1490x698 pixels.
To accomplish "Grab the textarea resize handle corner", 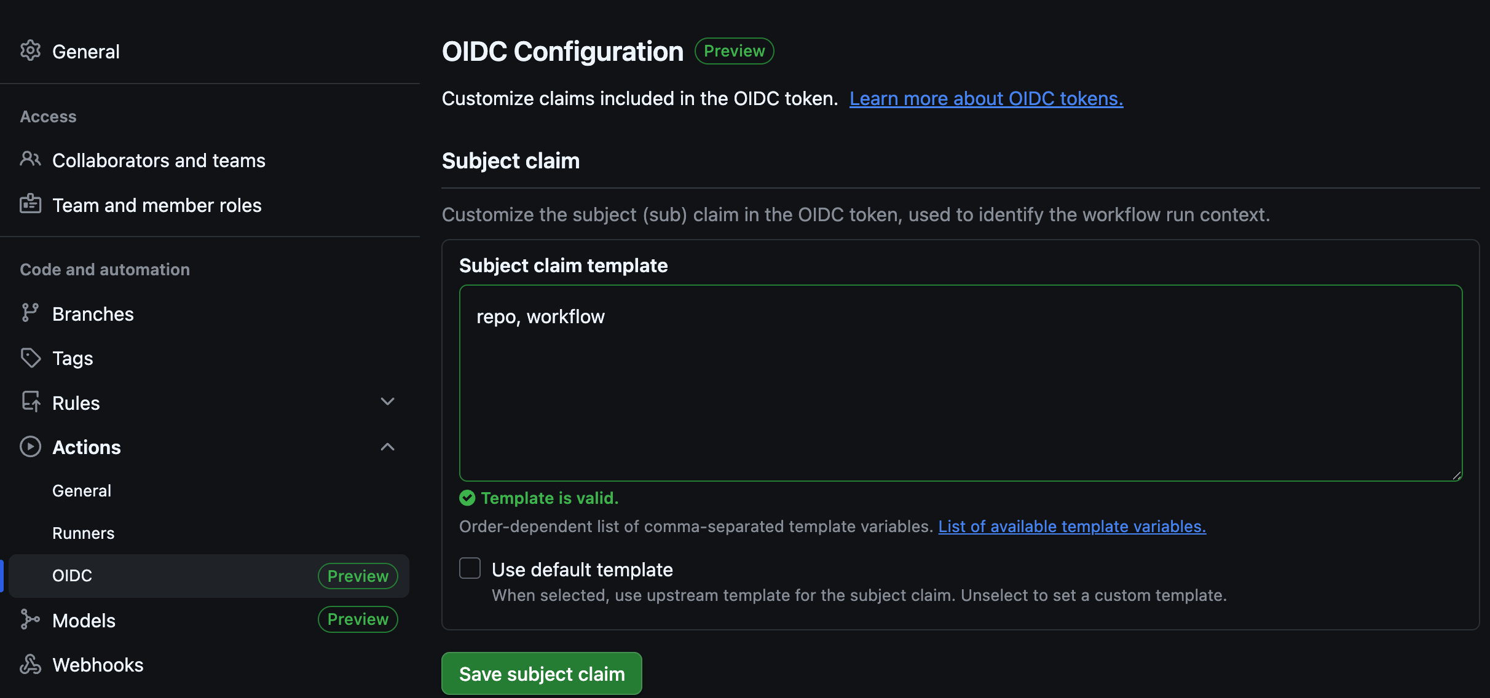I will 1456,475.
